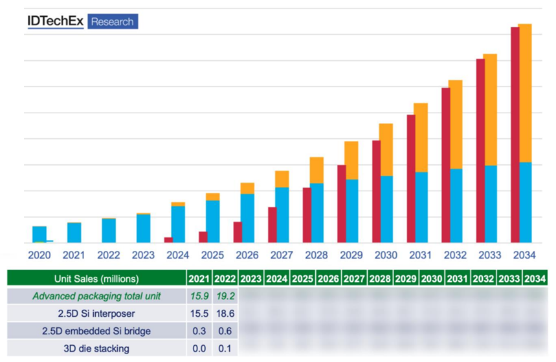The height and width of the screenshot is (362, 556).
Task: Click the blue bar for 2020
Action: pyautogui.click(x=39, y=234)
